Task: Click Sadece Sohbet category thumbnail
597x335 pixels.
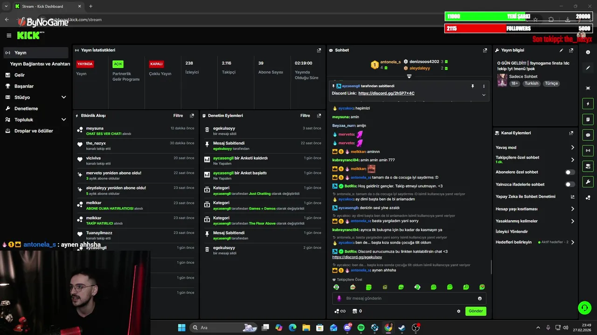Action: 502,80
